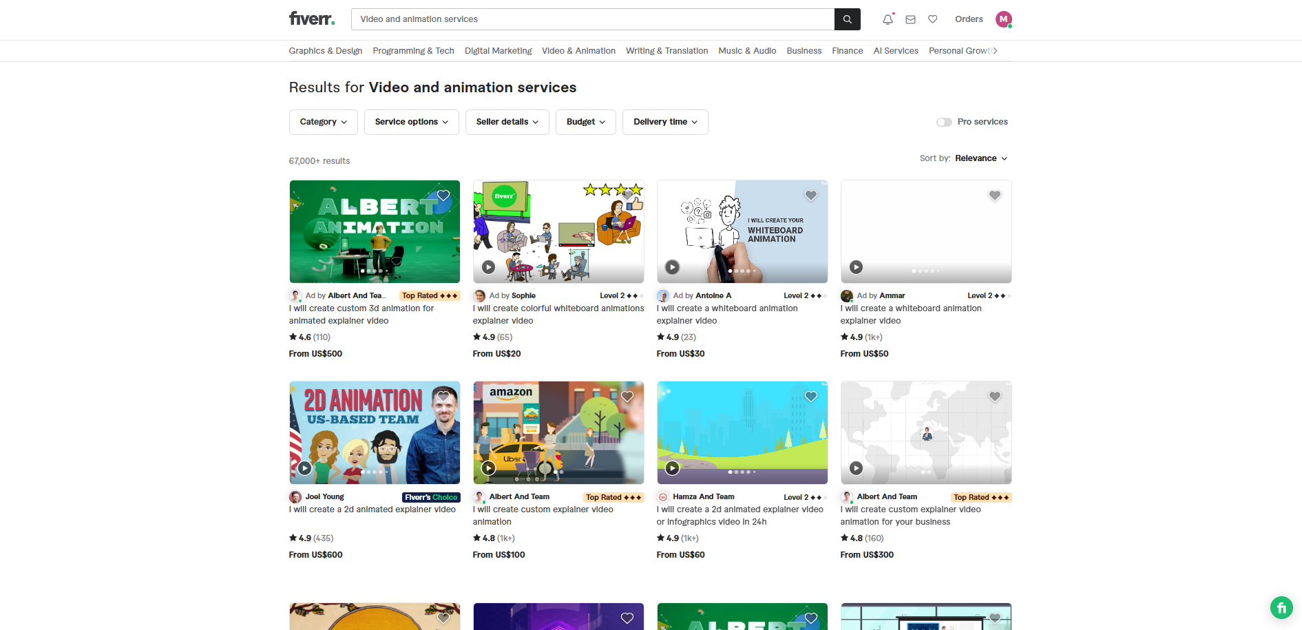Open the favorites heart list in header
Viewport: 1302px width, 630px height.
point(933,19)
